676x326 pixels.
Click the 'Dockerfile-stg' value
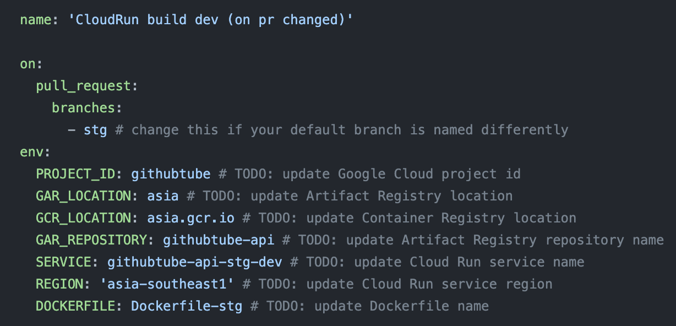coord(187,306)
